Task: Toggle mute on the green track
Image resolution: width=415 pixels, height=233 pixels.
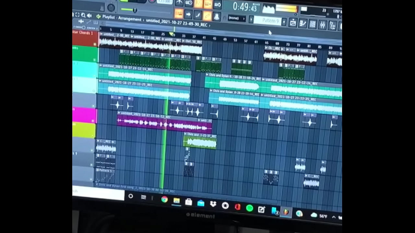Action: coord(95,60)
